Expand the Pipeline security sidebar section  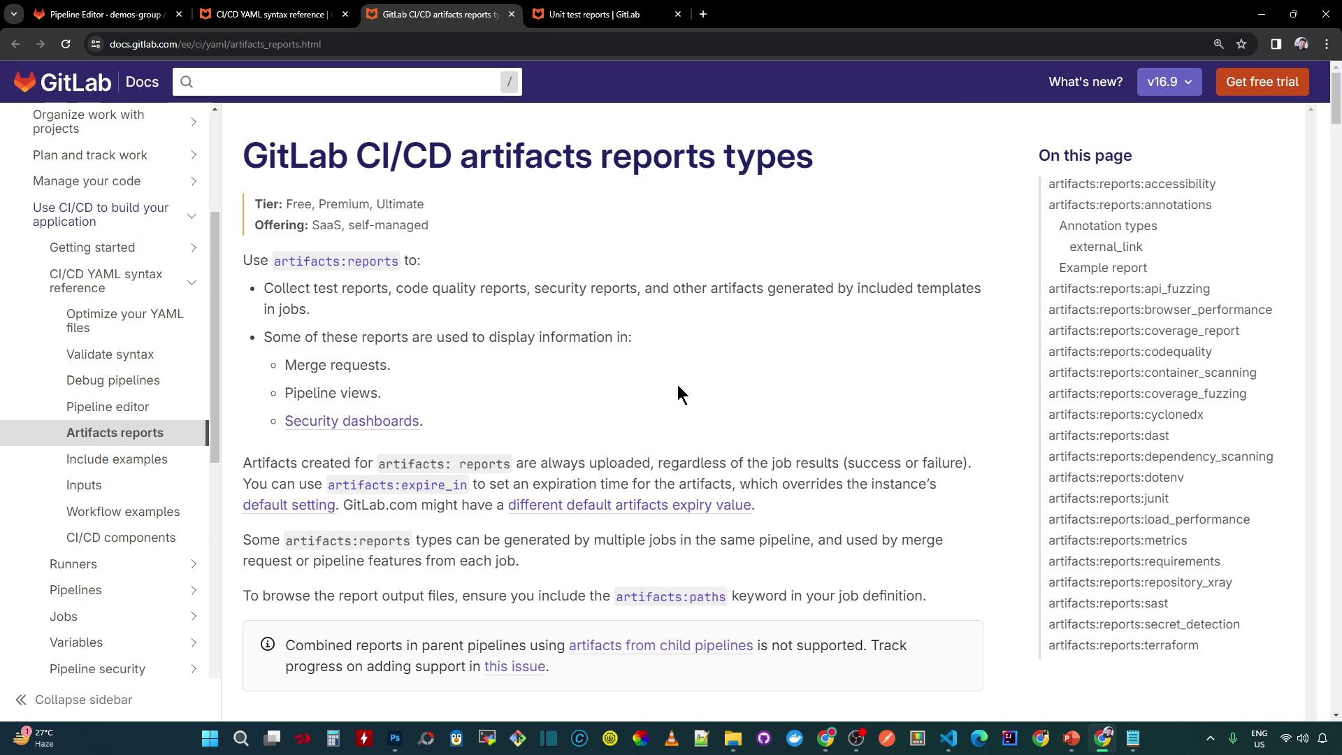coord(194,669)
